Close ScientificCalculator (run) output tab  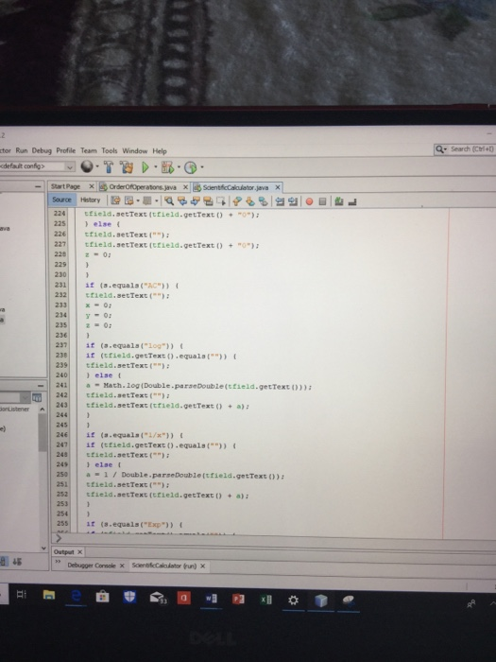[x=202, y=566]
